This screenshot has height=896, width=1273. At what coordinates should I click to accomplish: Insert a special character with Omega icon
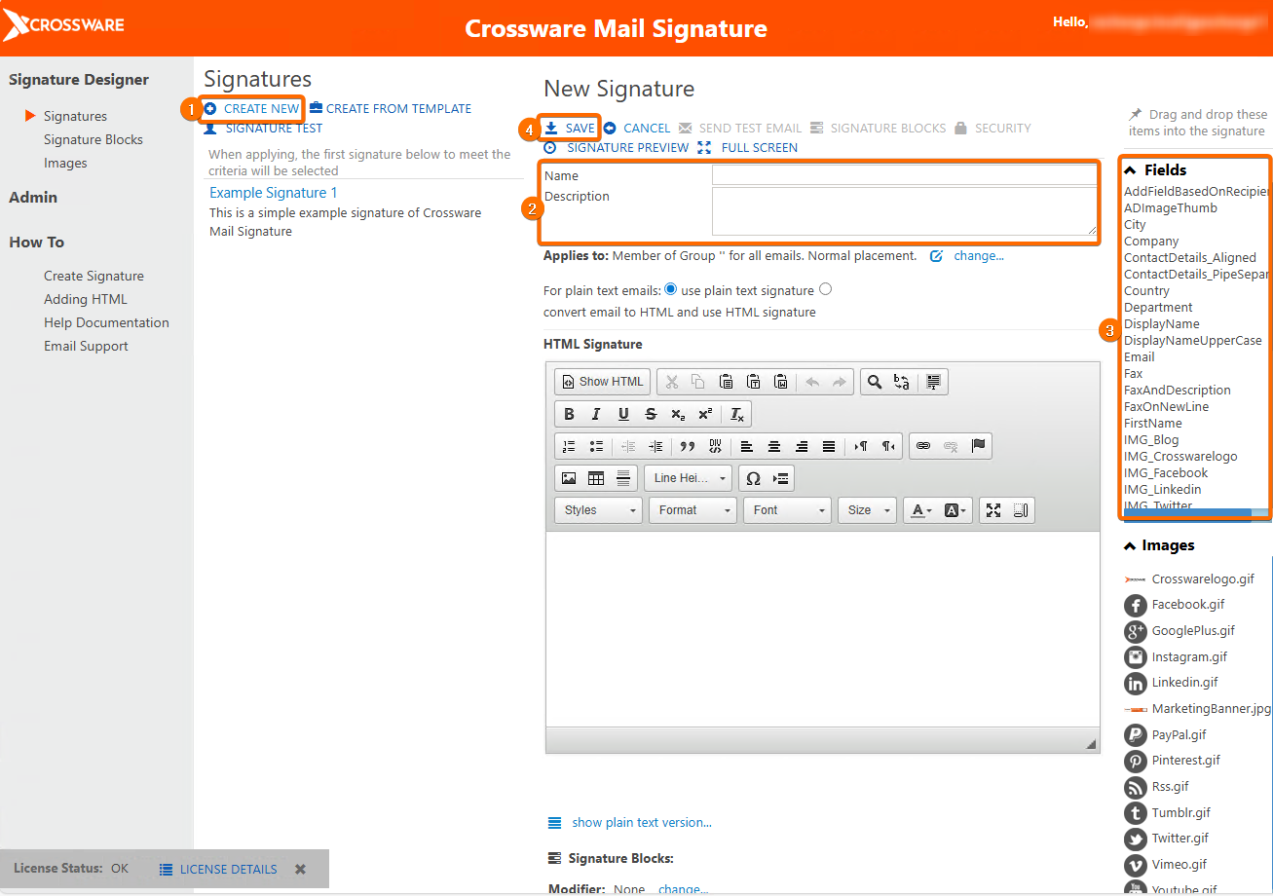[753, 478]
